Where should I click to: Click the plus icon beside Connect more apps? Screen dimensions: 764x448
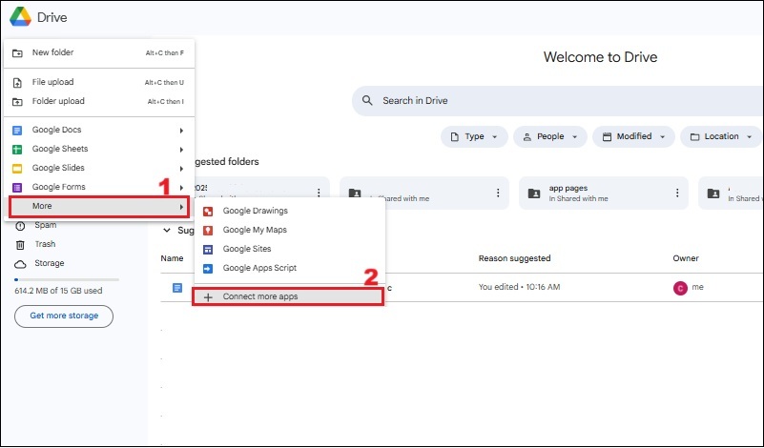click(x=208, y=297)
